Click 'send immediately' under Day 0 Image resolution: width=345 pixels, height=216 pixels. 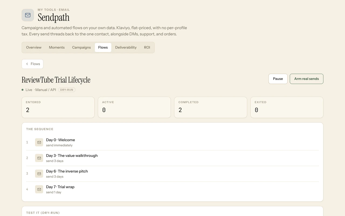coord(59,145)
